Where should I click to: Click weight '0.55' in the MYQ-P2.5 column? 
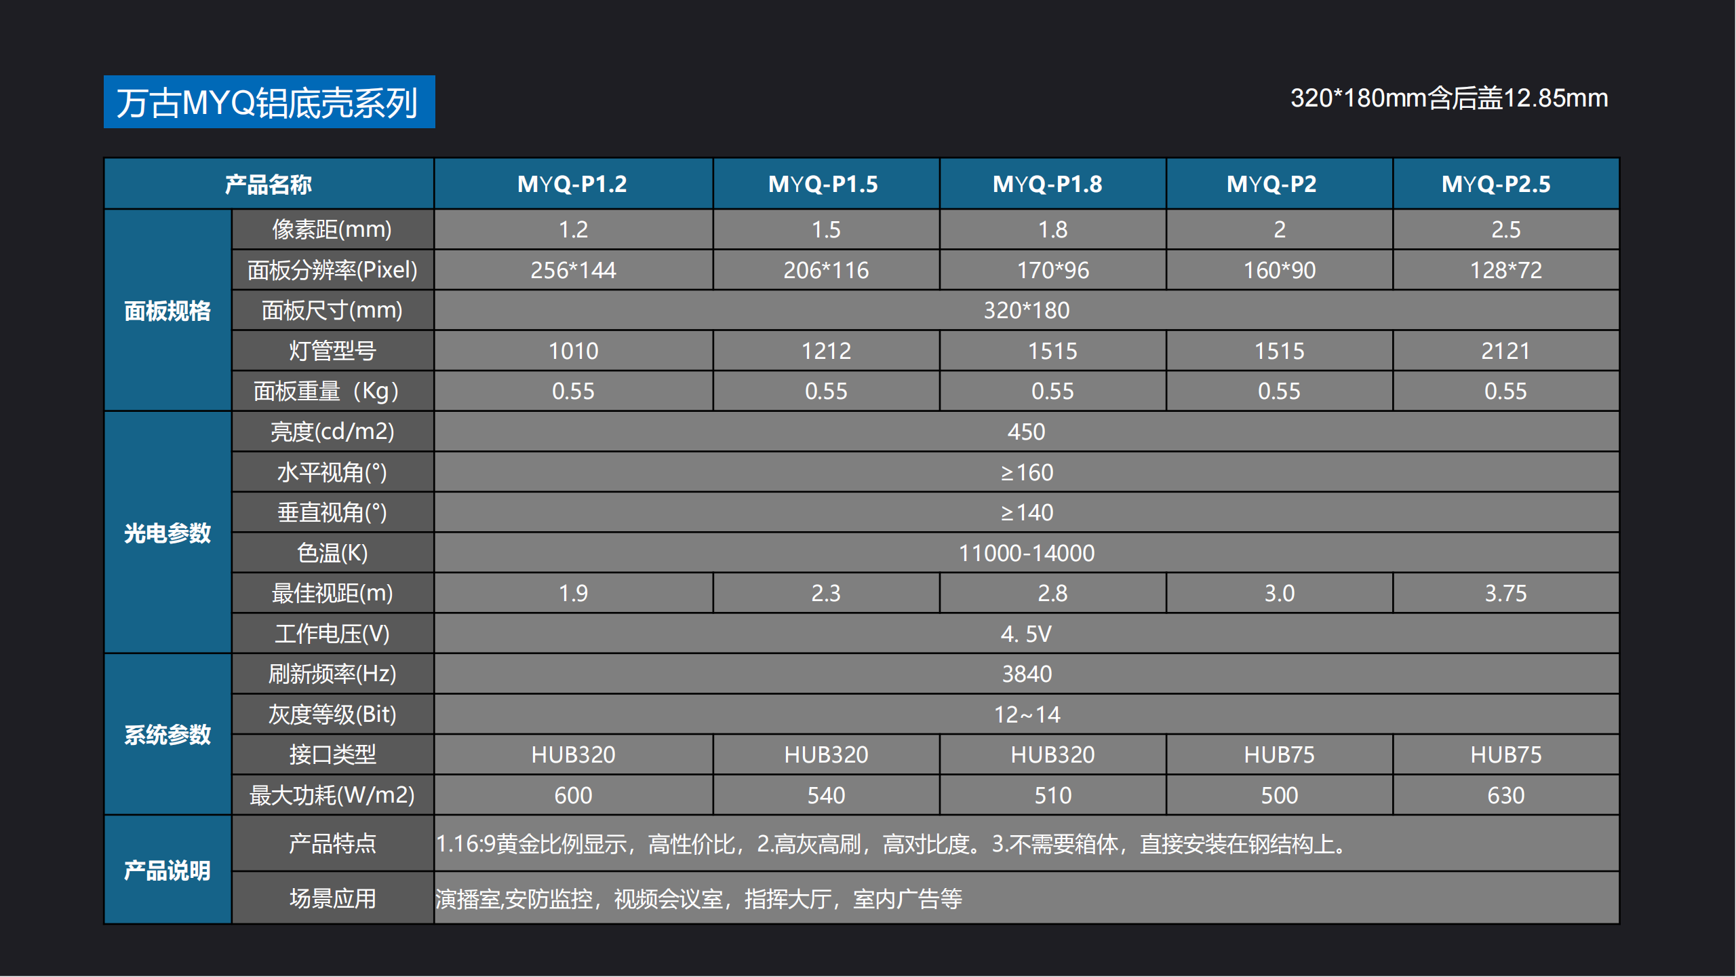click(x=1505, y=391)
